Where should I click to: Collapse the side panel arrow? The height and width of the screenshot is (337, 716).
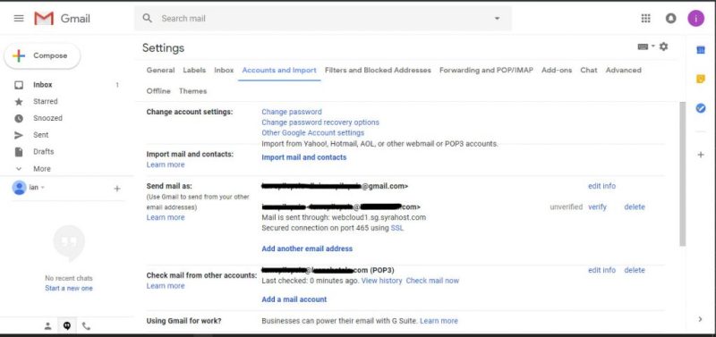coord(701,319)
